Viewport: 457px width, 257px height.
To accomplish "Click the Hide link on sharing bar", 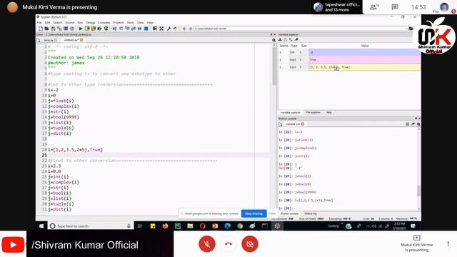I will coord(272,213).
